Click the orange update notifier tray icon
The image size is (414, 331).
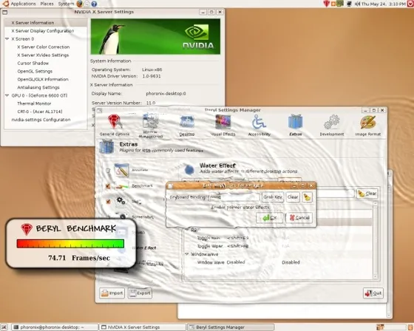tap(333, 4)
